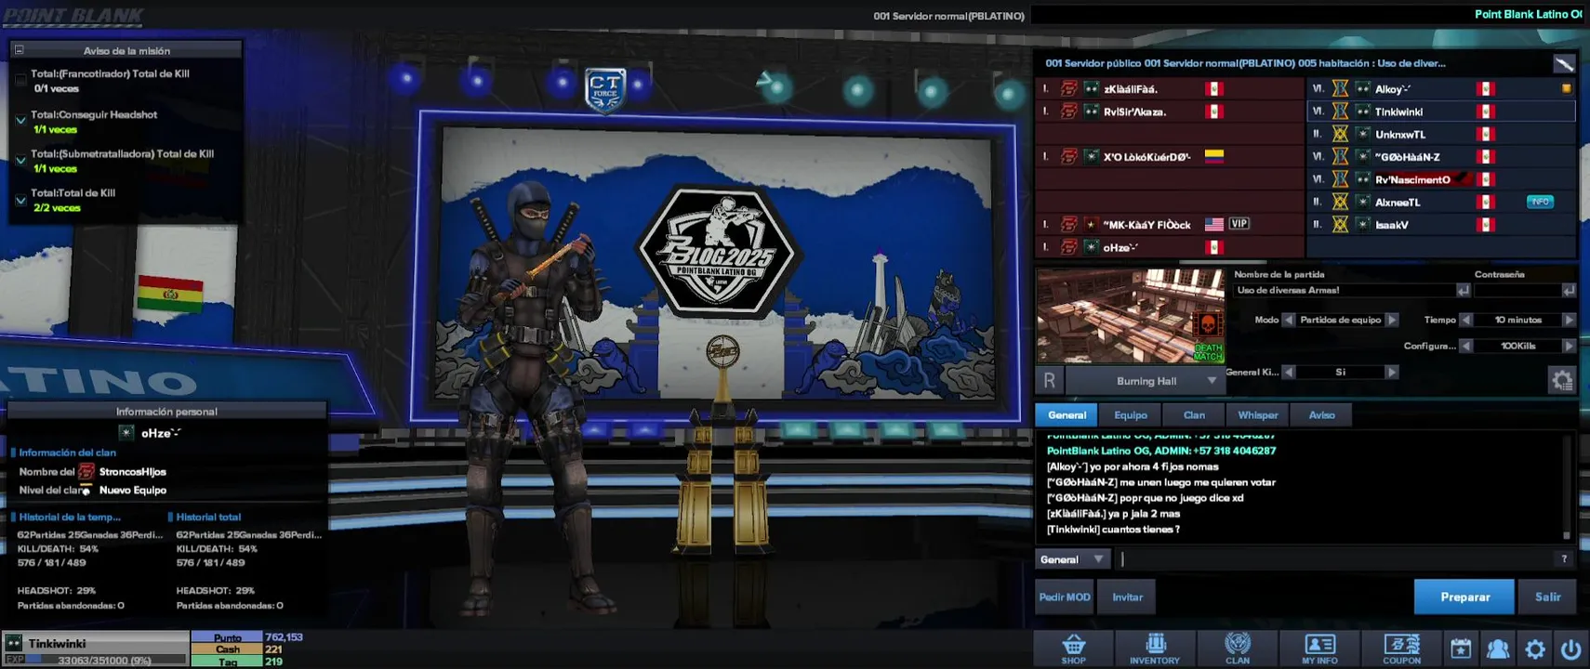Open the friends list icon

point(1498,649)
